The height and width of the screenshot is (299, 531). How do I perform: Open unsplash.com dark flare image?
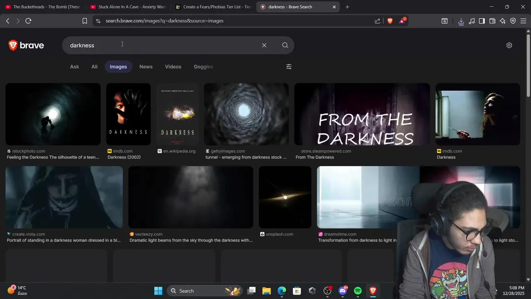(x=285, y=197)
